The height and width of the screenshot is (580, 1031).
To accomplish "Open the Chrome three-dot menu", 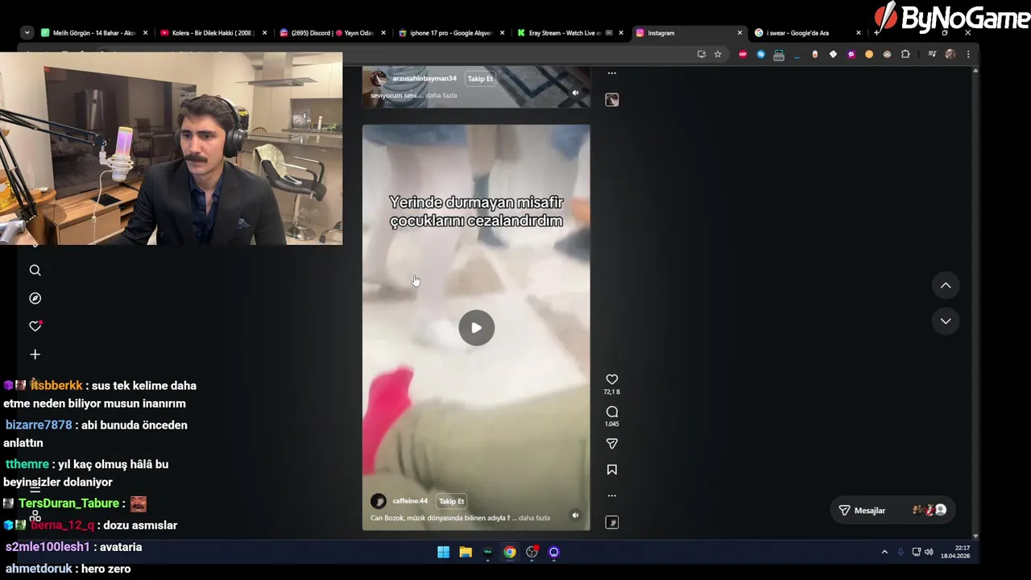I will (968, 54).
